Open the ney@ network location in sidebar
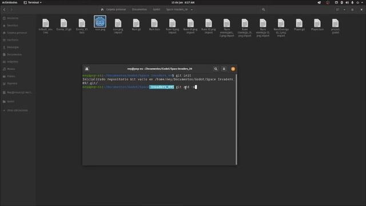This screenshot has width=366, height=206. coord(17,93)
